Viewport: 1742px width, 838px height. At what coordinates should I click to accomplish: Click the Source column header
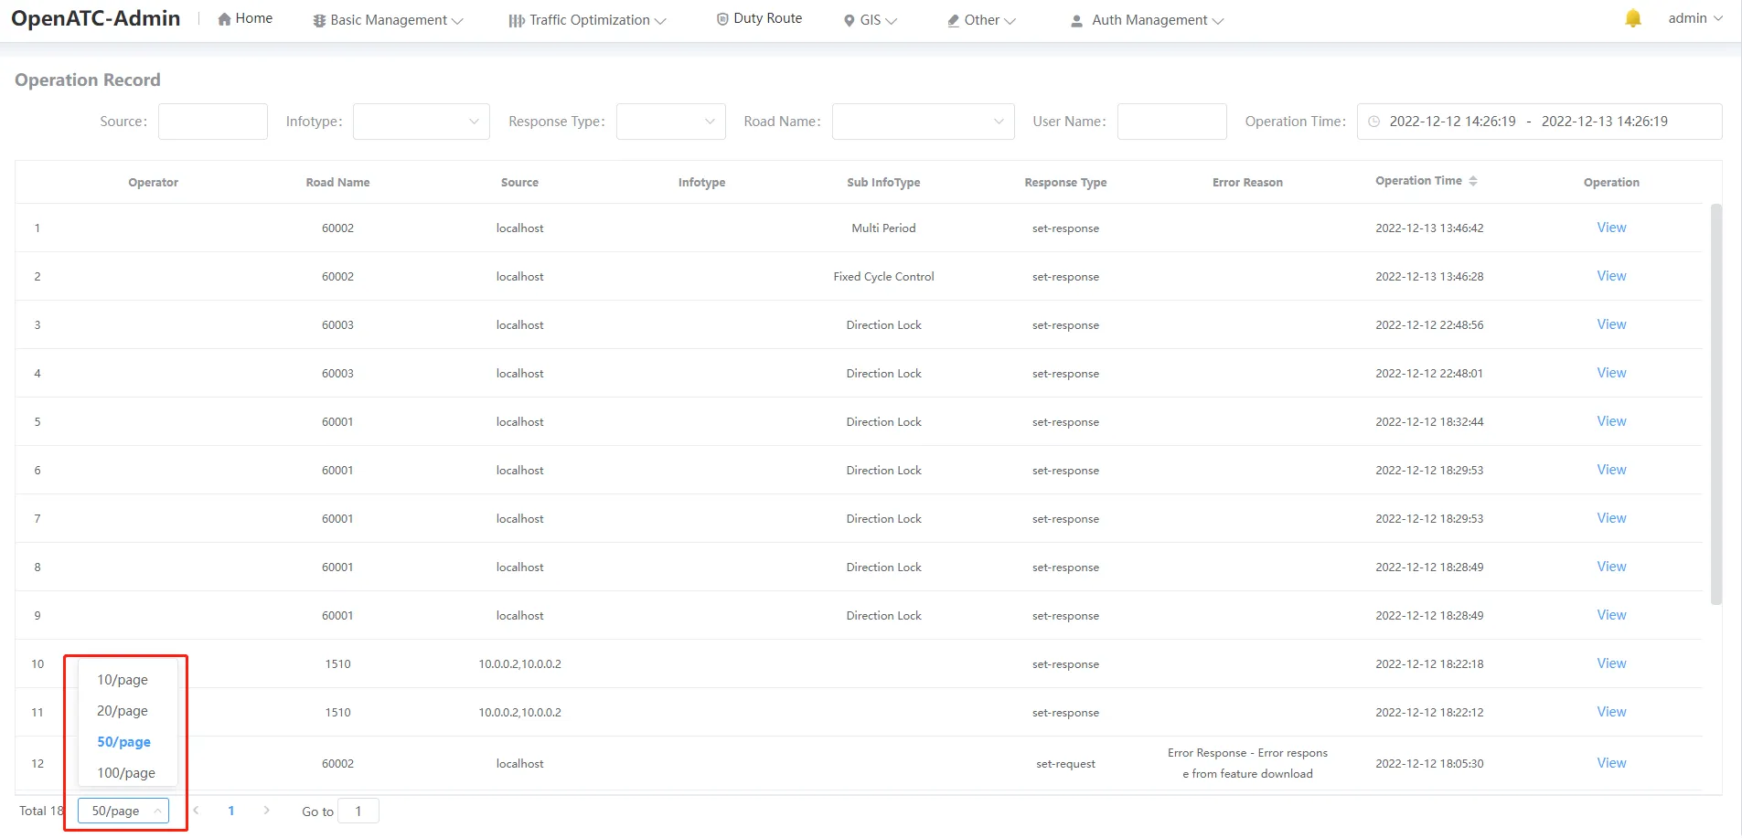tap(519, 182)
